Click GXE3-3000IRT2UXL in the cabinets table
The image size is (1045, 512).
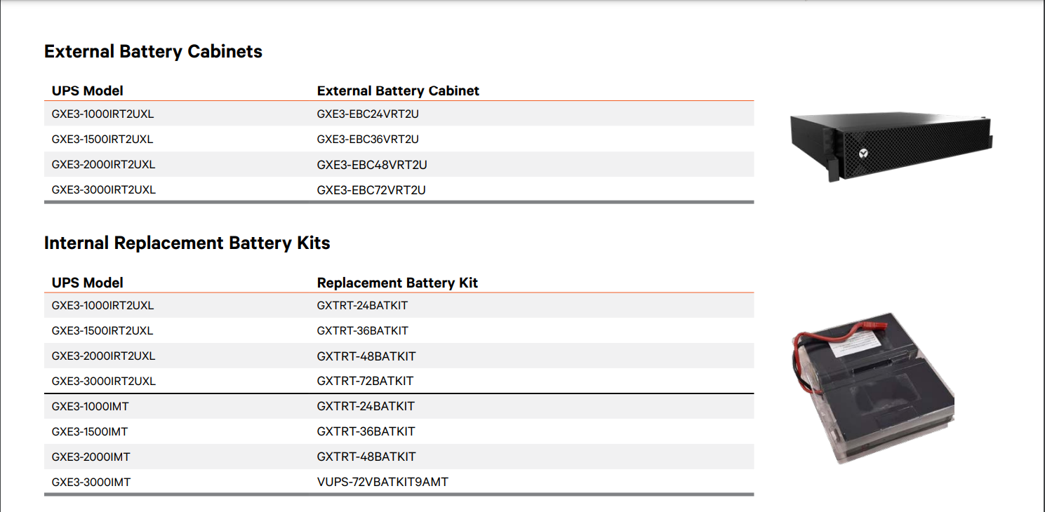(104, 190)
